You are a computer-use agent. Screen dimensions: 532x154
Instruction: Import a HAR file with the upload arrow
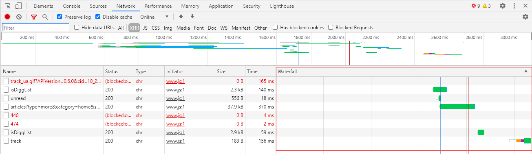pyautogui.click(x=181, y=17)
